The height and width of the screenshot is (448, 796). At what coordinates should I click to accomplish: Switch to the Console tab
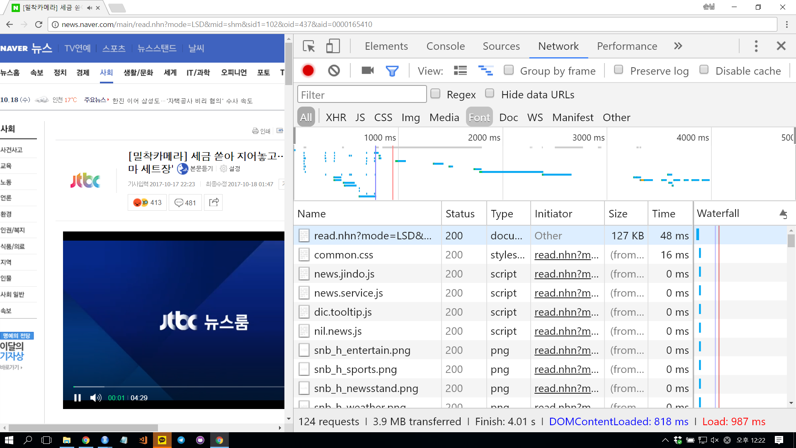pyautogui.click(x=445, y=46)
